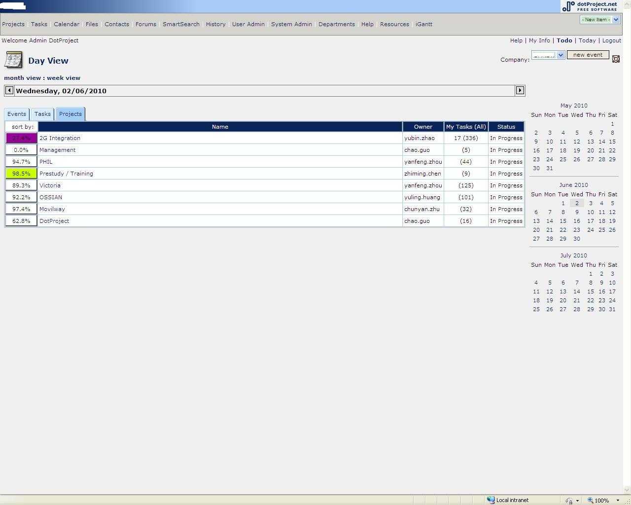This screenshot has height=505, width=631.
Task: Open the Files module
Action: (x=92, y=24)
